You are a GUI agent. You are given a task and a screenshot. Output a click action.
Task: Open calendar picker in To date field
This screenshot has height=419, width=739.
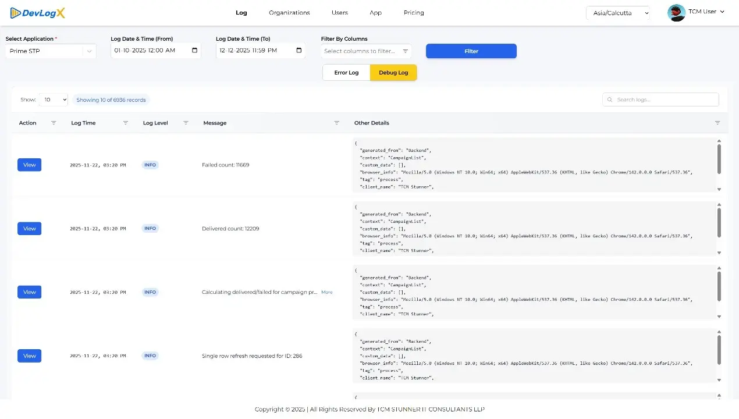(299, 51)
